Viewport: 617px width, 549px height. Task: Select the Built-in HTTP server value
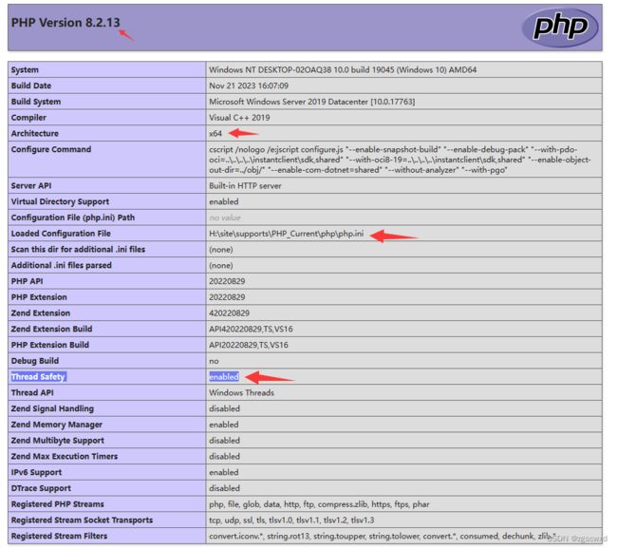pos(245,185)
